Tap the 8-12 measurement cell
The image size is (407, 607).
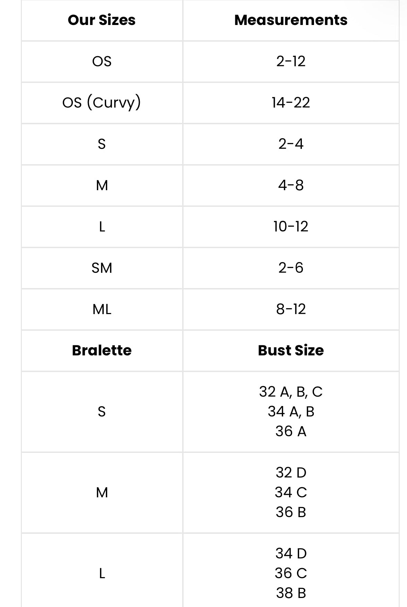291,309
